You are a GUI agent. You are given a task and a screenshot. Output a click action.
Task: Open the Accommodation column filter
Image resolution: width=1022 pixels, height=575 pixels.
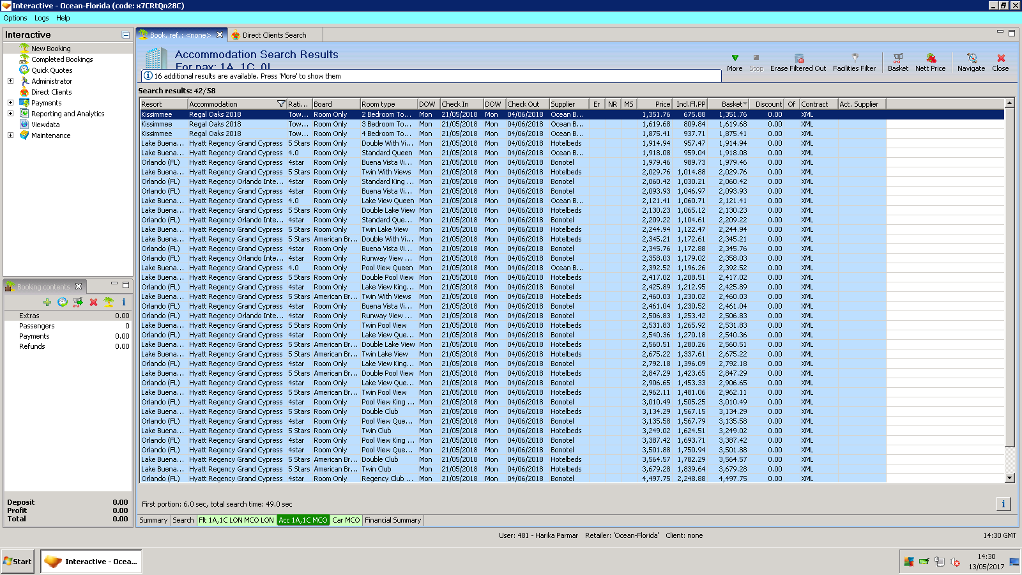click(280, 104)
